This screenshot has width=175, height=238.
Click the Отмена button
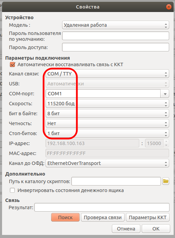[x=126, y=229]
